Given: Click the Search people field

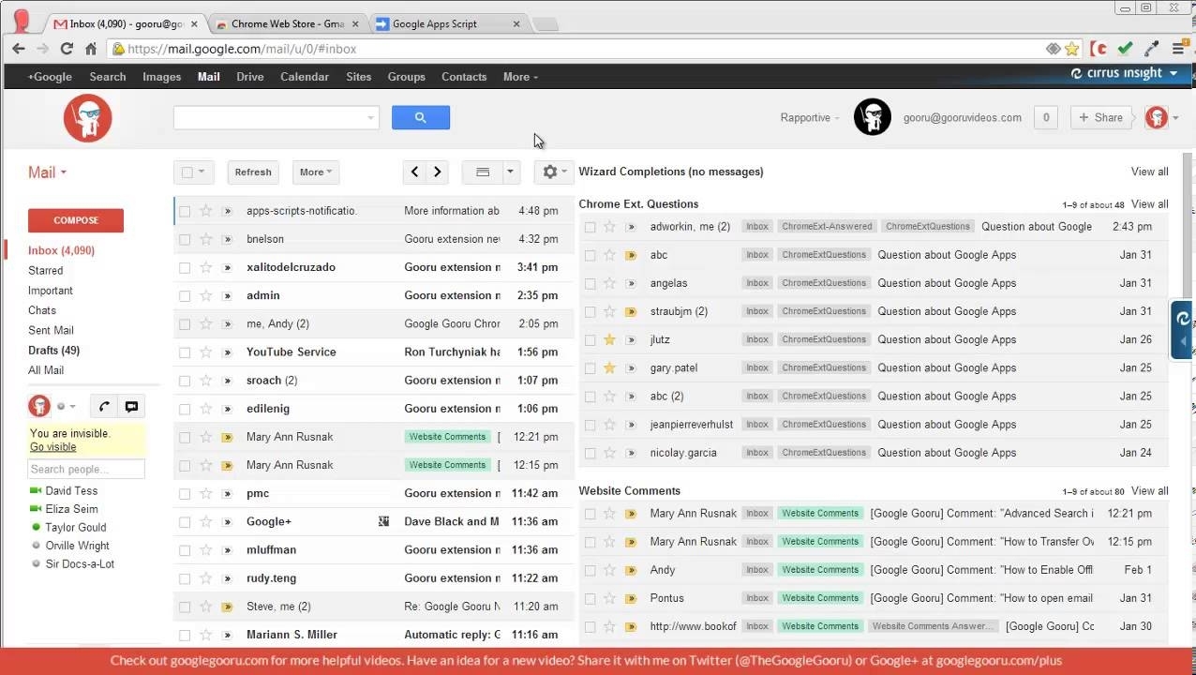Looking at the screenshot, I should 86,470.
